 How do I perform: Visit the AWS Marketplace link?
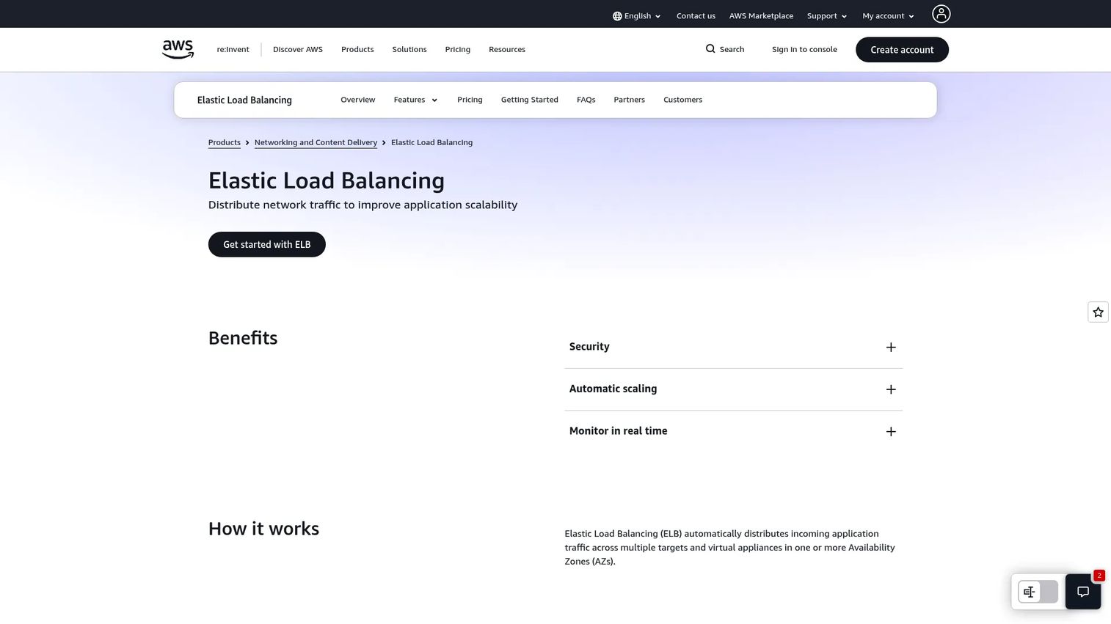[761, 16]
